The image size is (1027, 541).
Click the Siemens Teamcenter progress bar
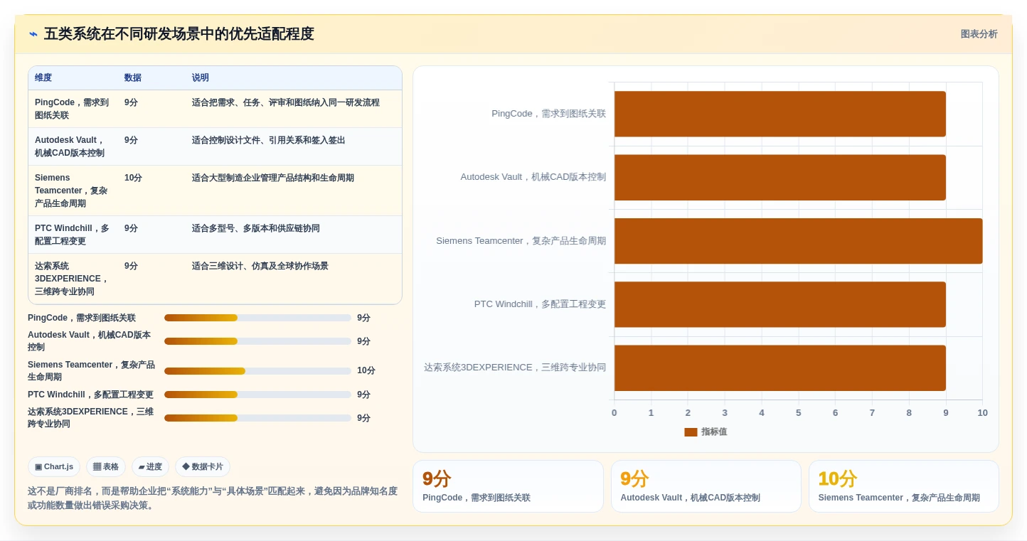click(257, 371)
